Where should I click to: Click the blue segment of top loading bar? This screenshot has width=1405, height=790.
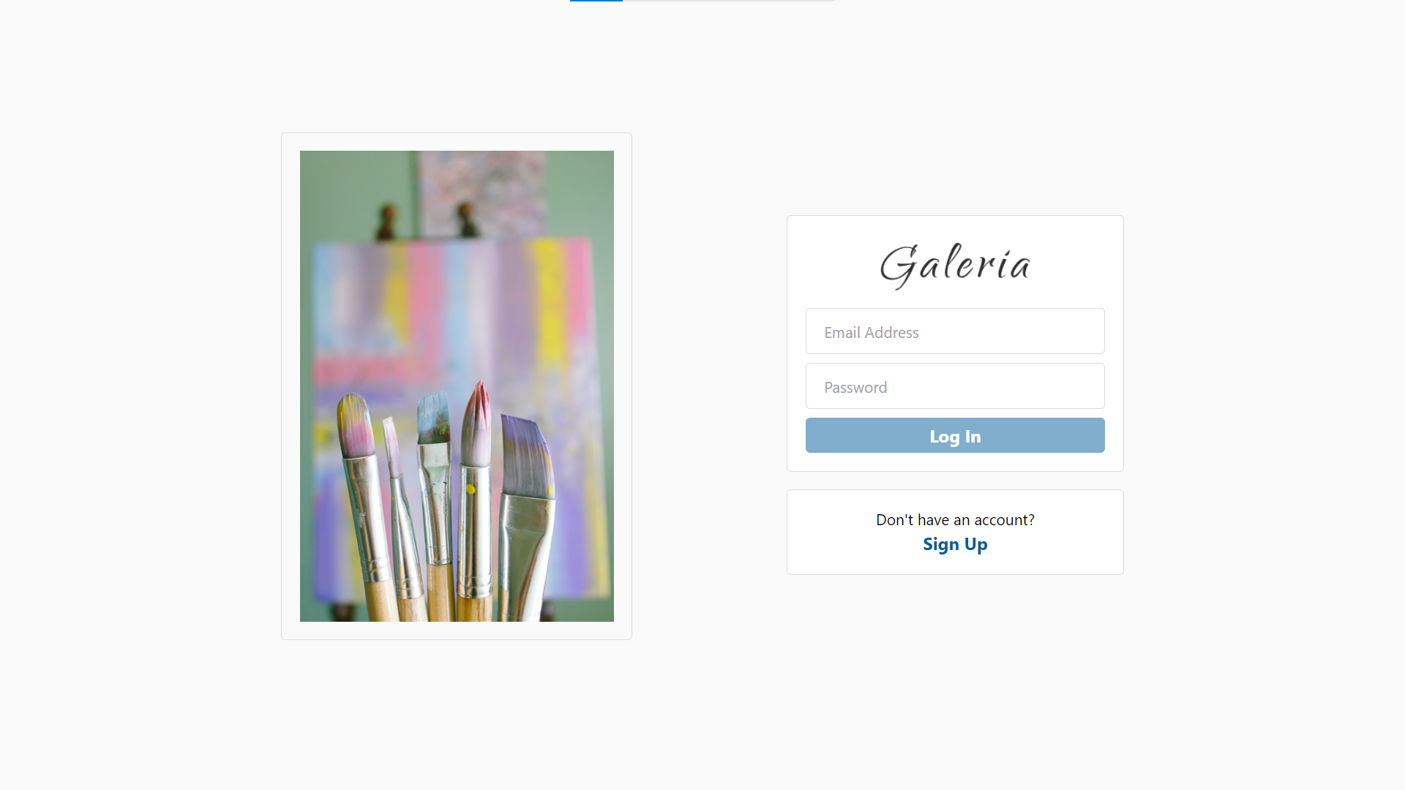pyautogui.click(x=596, y=1)
